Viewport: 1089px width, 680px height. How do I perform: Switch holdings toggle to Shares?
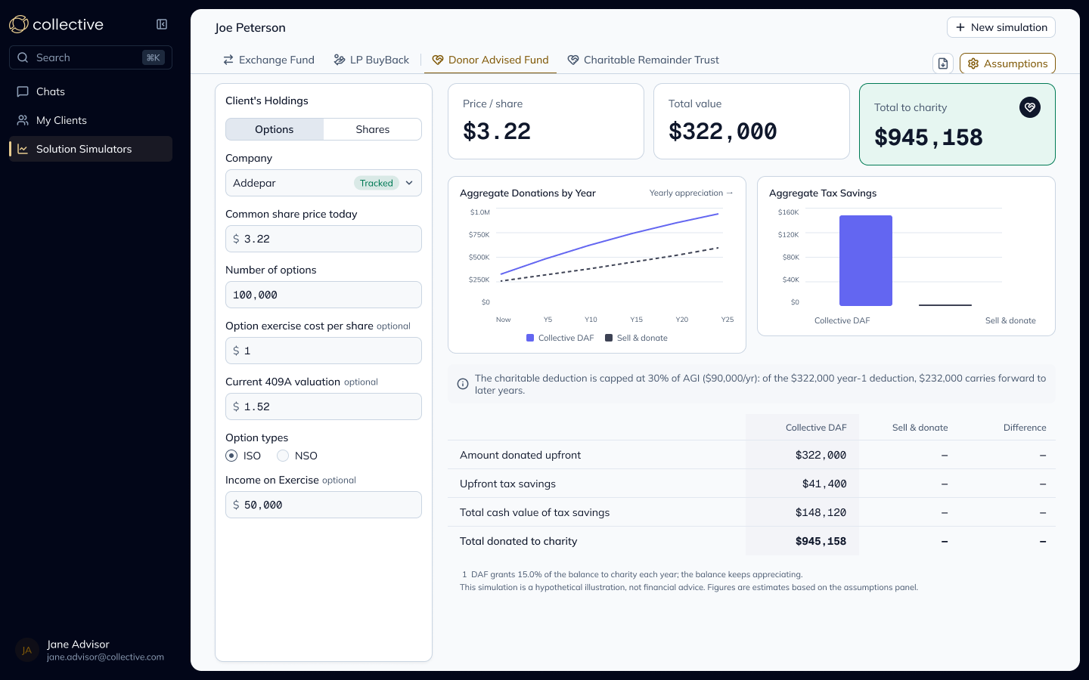373,129
